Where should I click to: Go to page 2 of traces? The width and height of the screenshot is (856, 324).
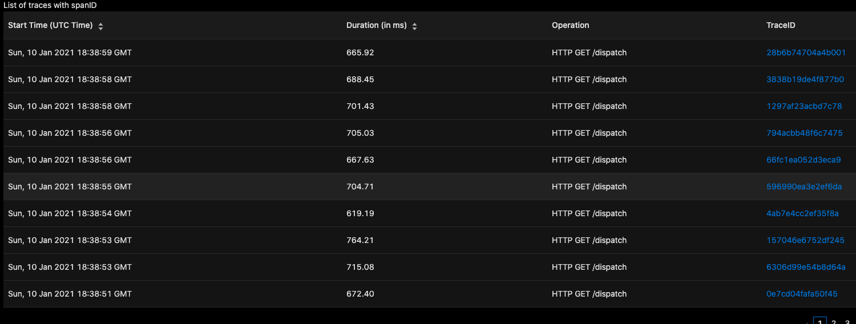(834, 322)
